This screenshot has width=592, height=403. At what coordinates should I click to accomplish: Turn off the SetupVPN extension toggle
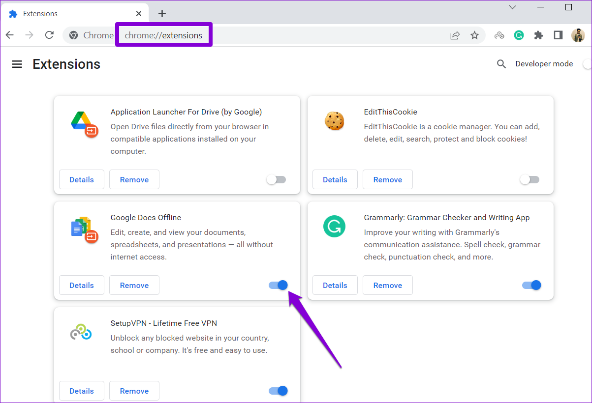tap(278, 391)
